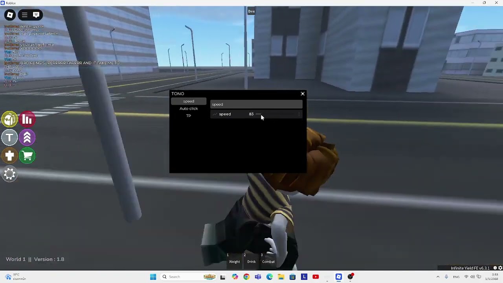Viewport: 503px width, 283px height.
Task: Open the red stats bars icon
Action: pyautogui.click(x=27, y=119)
